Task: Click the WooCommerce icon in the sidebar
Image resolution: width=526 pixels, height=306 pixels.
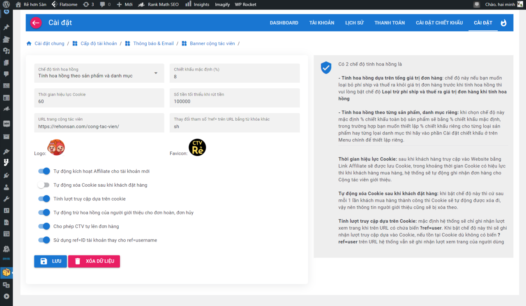Action: click(6, 123)
